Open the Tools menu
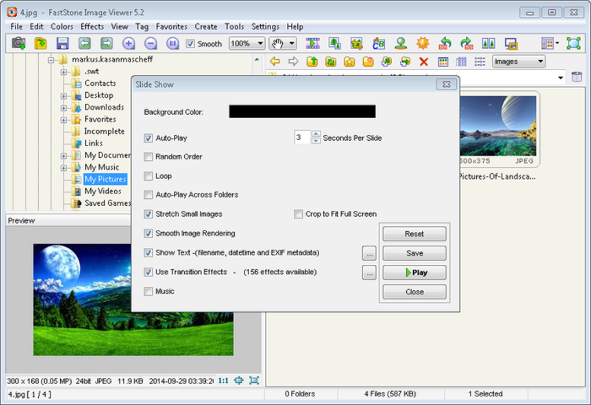 (x=234, y=27)
